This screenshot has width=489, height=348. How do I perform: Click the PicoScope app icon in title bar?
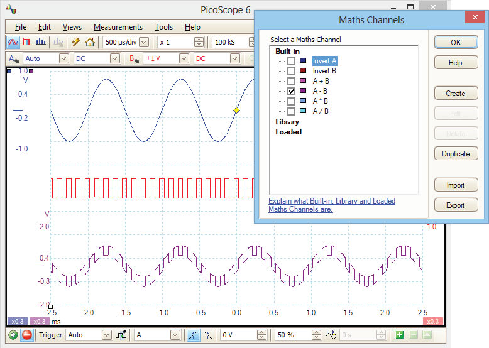pyautogui.click(x=11, y=9)
